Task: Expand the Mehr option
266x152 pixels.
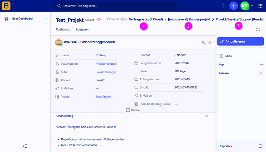Action: point(226,56)
